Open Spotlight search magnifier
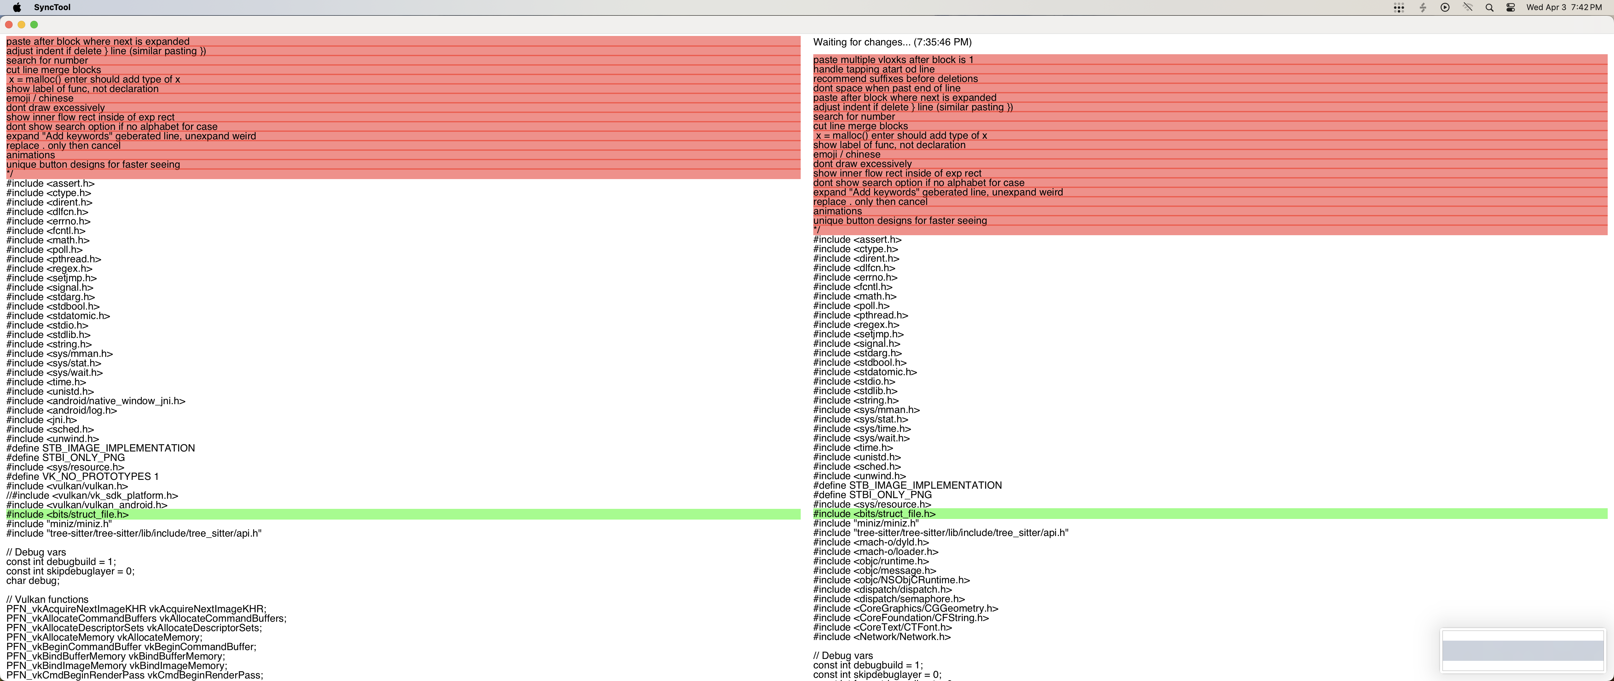Screen dimensions: 1614x681 [x=1489, y=8]
